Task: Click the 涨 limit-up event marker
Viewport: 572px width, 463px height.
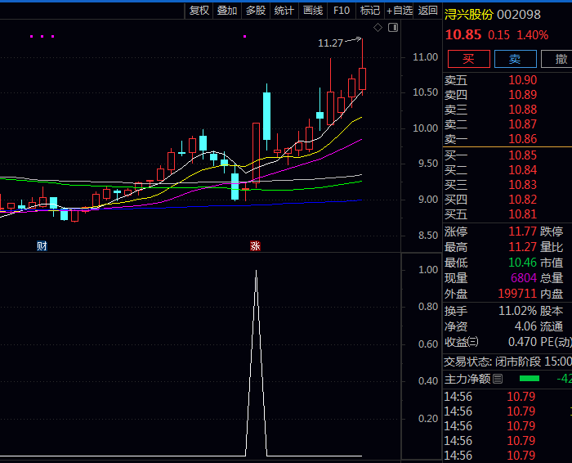Action: click(255, 245)
